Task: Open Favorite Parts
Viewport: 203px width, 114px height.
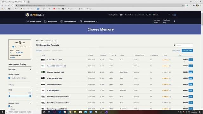Action: coord(129,15)
